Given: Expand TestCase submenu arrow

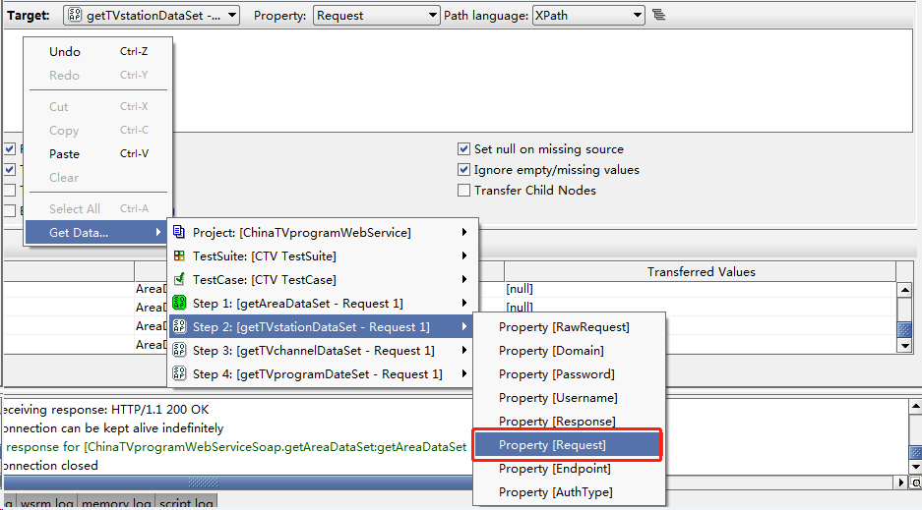Looking at the screenshot, I should [464, 279].
